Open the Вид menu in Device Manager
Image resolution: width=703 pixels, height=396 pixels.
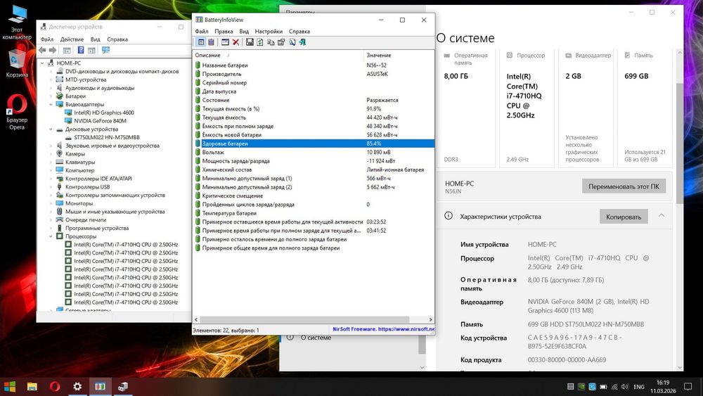point(95,39)
